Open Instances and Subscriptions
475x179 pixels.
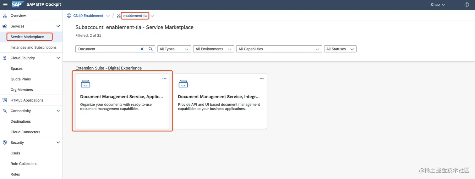pos(34,48)
